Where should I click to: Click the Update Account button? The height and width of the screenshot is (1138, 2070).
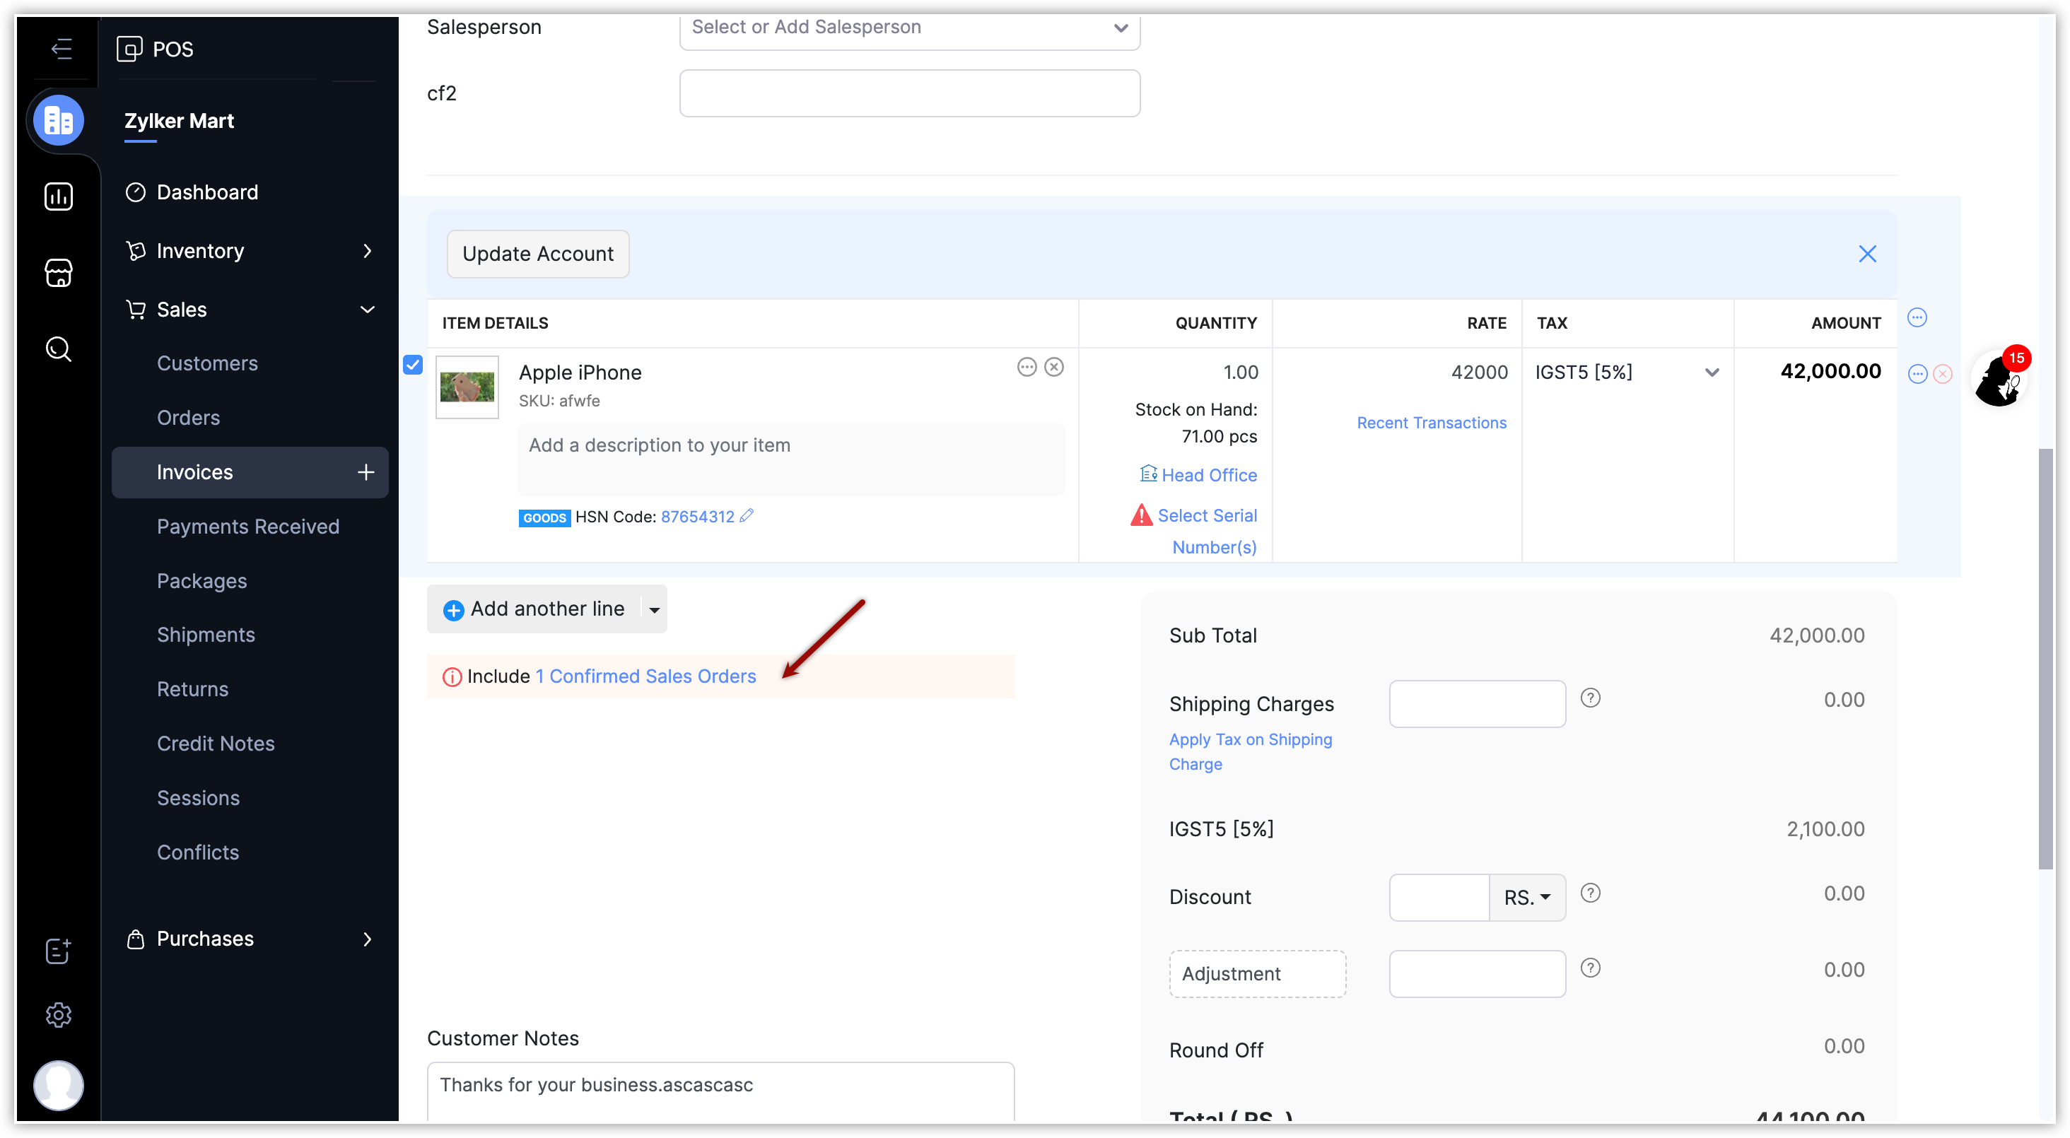(537, 254)
